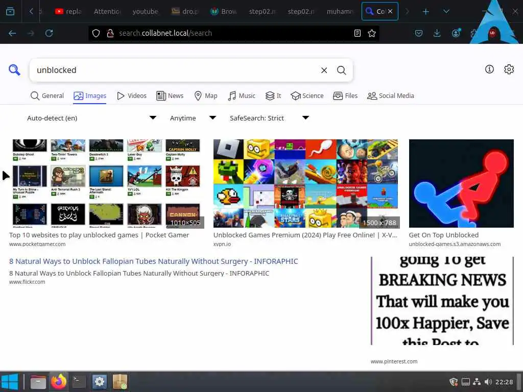
Task: Go back with browser back arrow
Action: click(12, 33)
